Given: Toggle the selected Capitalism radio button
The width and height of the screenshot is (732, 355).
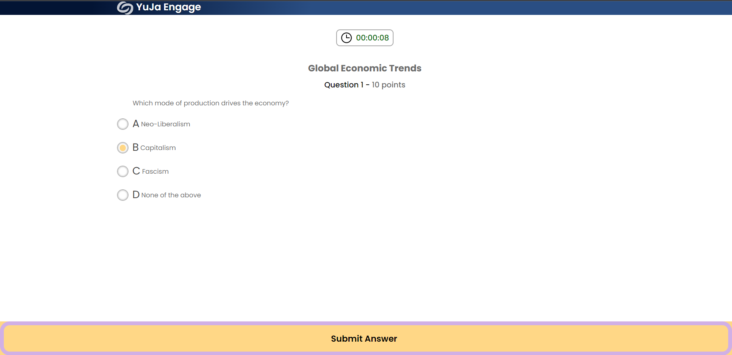Looking at the screenshot, I should tap(123, 148).
